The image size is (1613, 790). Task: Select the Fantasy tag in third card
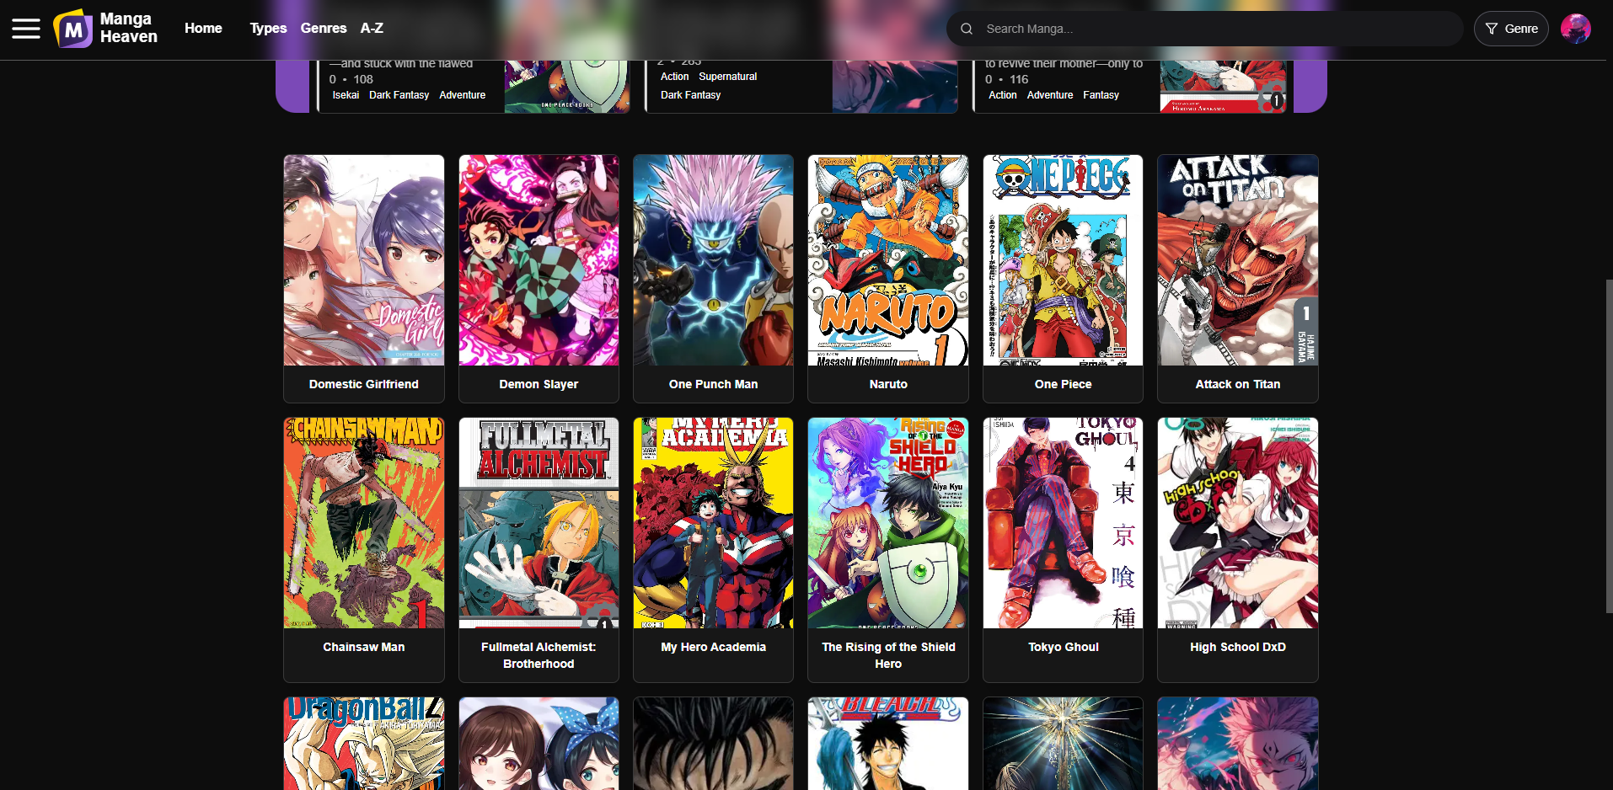point(1101,95)
